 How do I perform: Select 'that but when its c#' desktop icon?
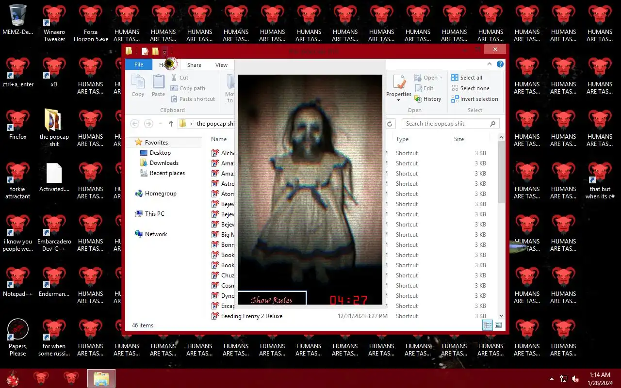pyautogui.click(x=600, y=180)
